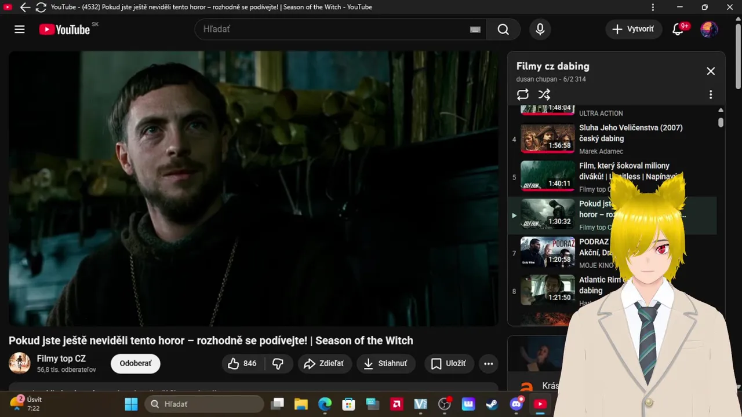Open the AMD Software taskbar icon
742x417 pixels.
(397, 404)
